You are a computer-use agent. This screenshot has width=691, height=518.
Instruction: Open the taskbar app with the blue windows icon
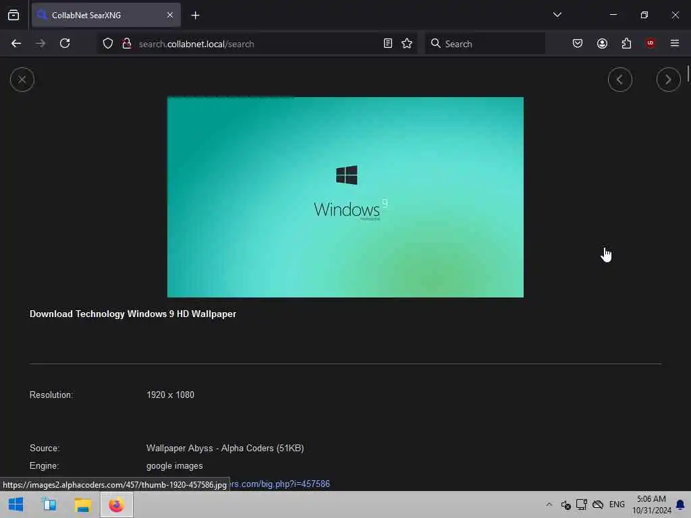coord(49,505)
